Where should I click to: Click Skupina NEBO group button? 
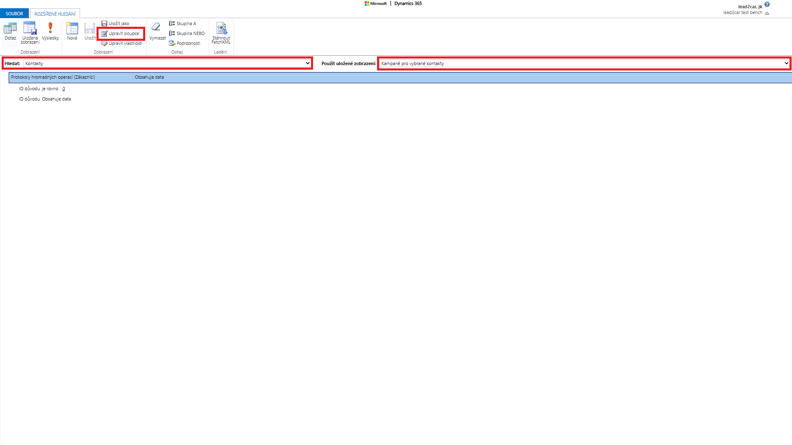coord(187,33)
